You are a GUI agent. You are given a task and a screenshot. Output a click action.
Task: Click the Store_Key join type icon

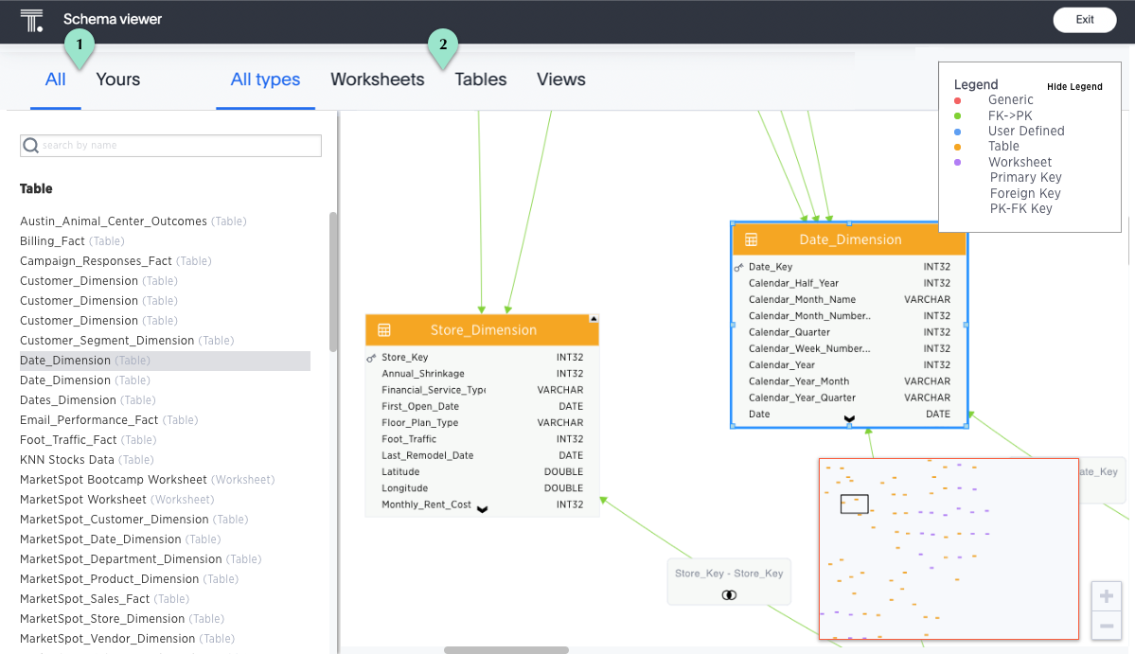coord(729,595)
